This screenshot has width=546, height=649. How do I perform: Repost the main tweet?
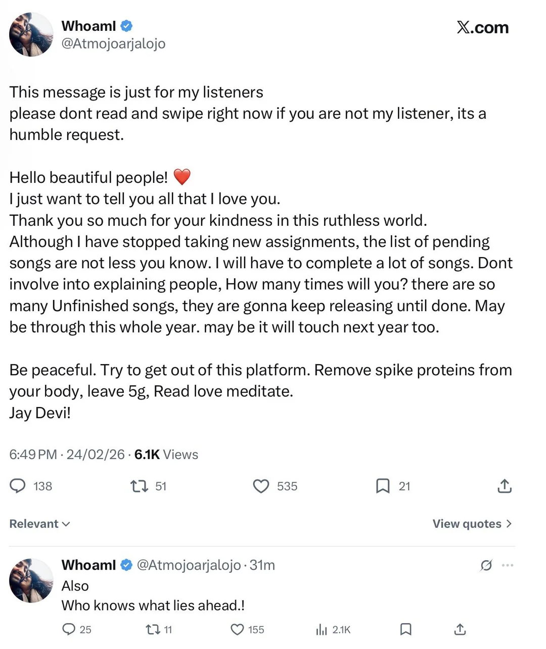[x=139, y=486]
